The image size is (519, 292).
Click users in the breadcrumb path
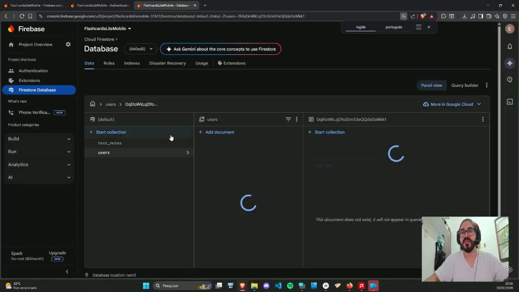[111, 104]
